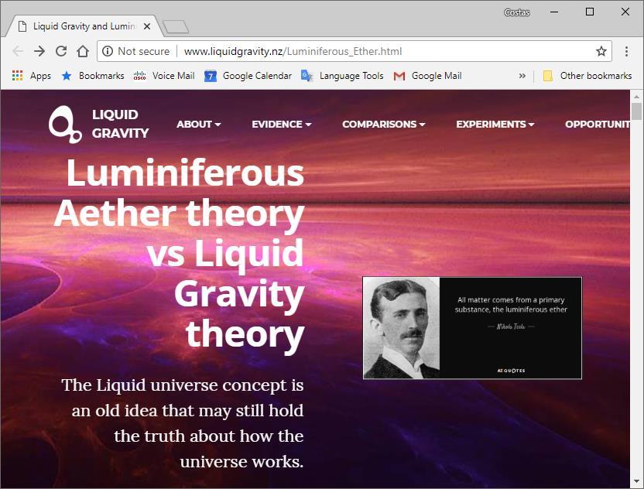
Task: Open the EXPERIMENTS navigation menu
Action: (495, 124)
